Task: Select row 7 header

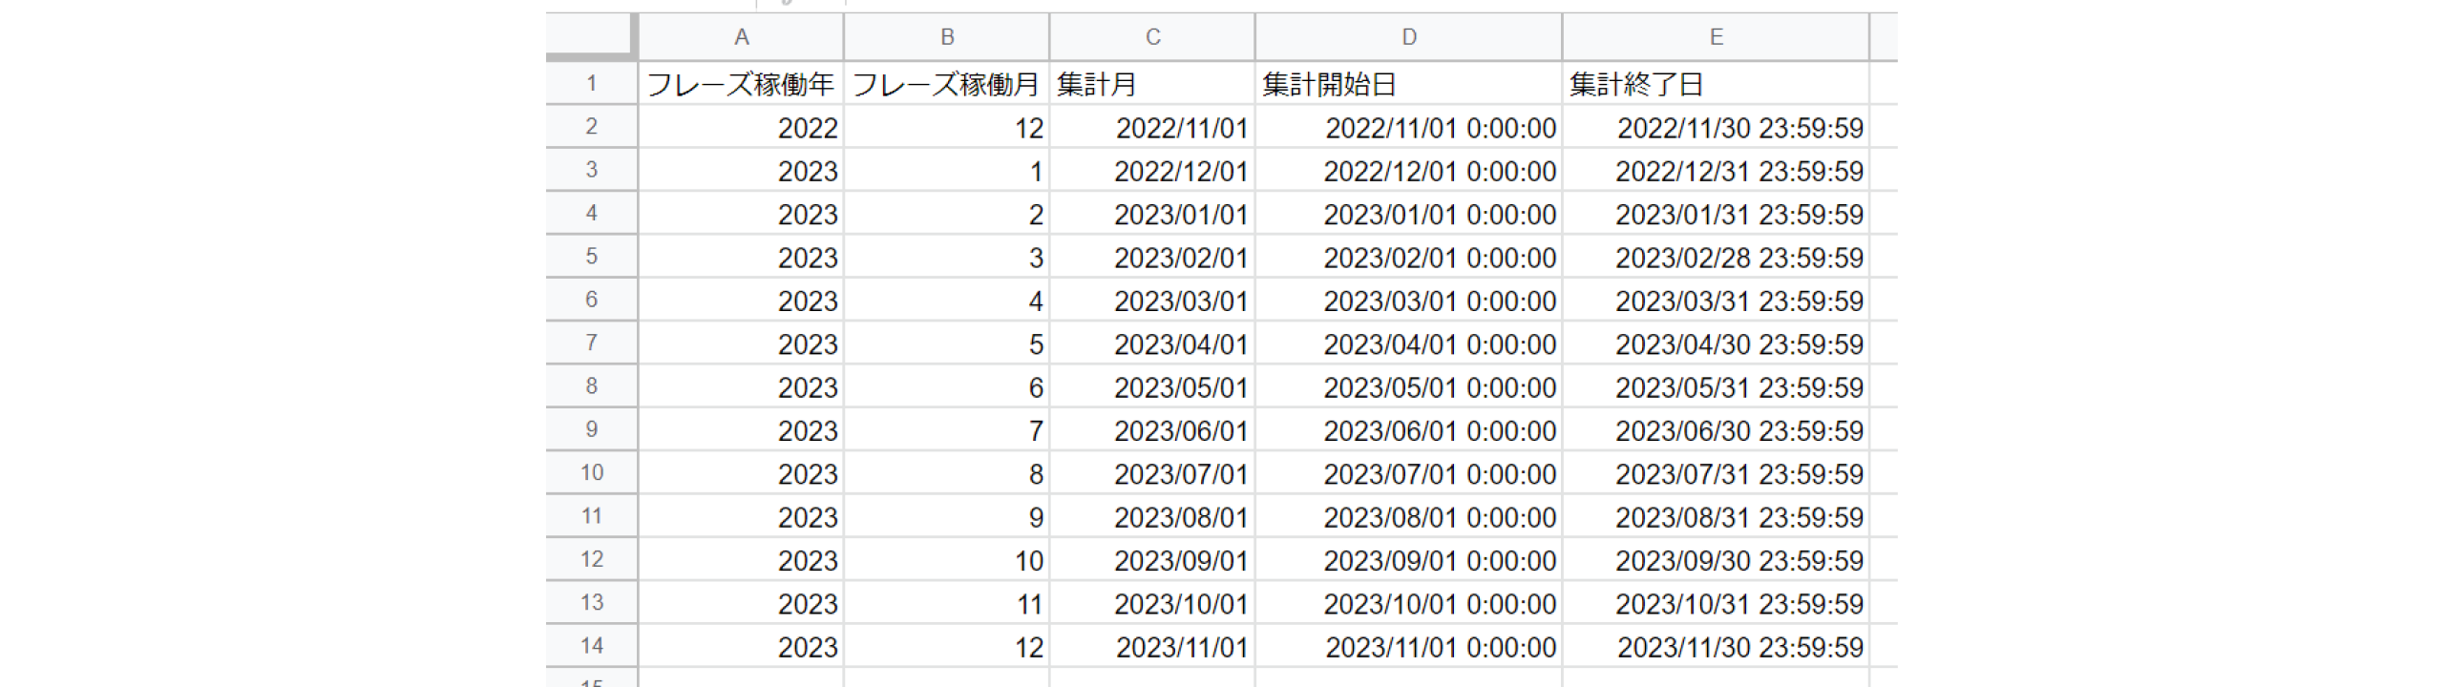Action: point(591,343)
